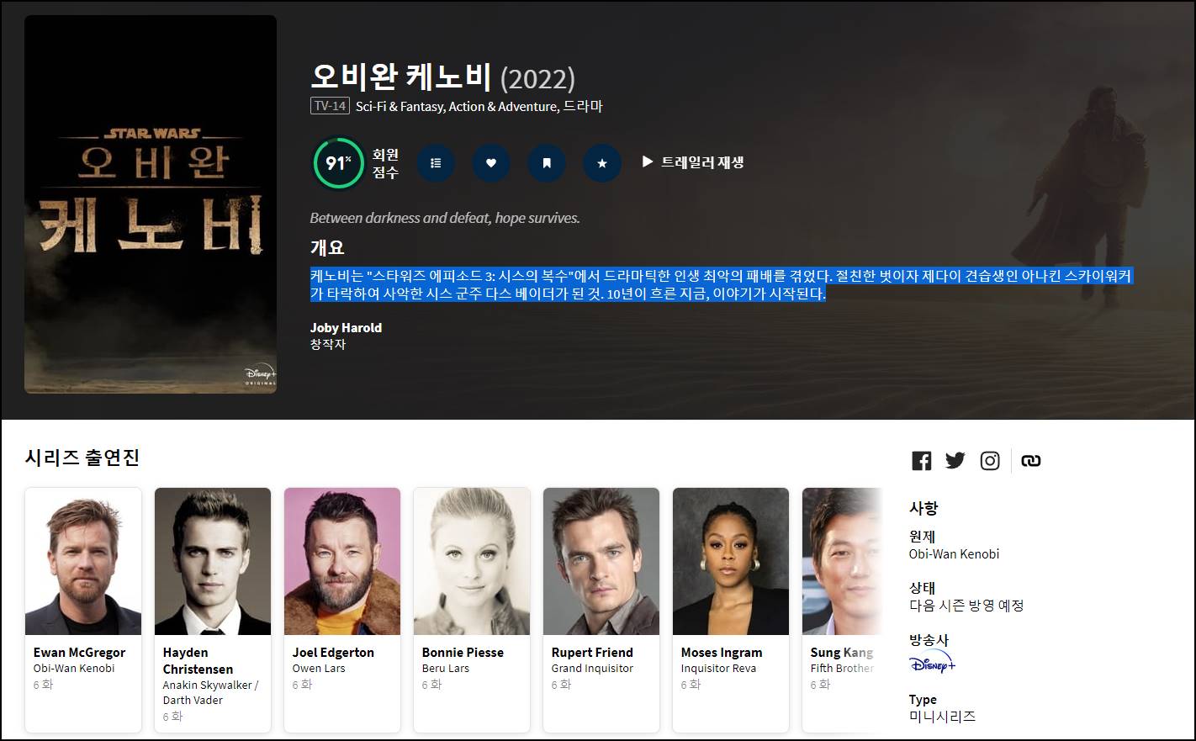Click character name "Fifth Brother"

click(x=842, y=669)
